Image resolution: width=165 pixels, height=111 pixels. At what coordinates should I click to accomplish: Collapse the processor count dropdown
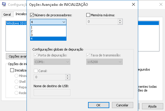[64, 22]
